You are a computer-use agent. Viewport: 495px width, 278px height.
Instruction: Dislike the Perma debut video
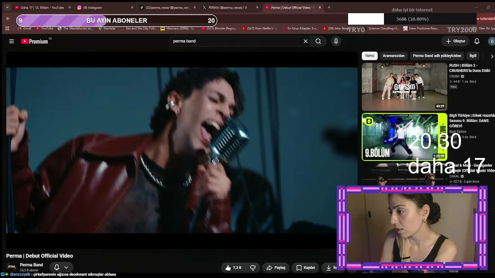[x=253, y=268]
